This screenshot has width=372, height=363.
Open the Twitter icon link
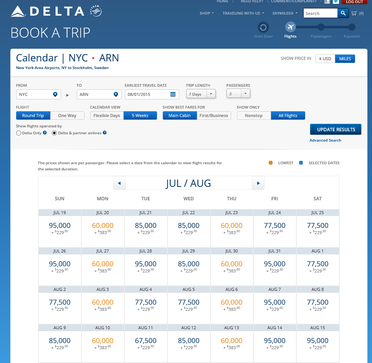coord(336,2)
